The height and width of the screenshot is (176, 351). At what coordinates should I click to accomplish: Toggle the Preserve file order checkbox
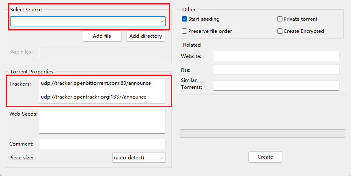185,31
